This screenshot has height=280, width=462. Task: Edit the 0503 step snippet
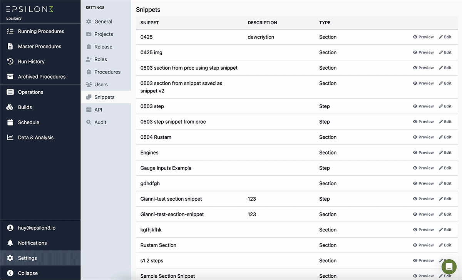(x=445, y=106)
